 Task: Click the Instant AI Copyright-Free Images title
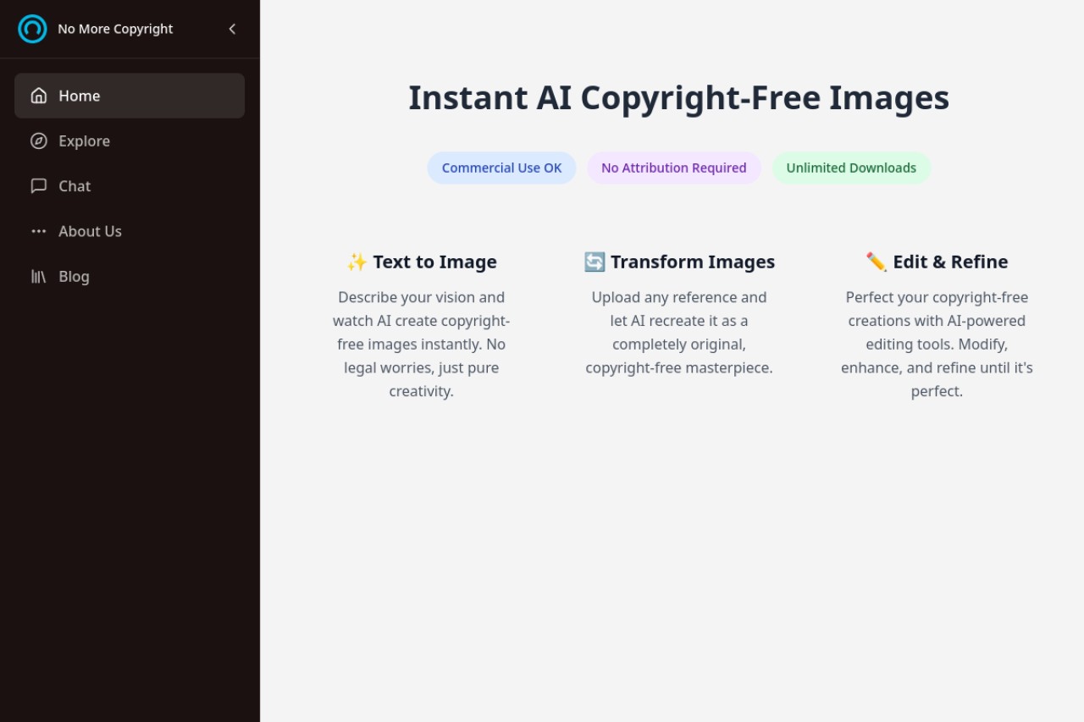coord(679,98)
